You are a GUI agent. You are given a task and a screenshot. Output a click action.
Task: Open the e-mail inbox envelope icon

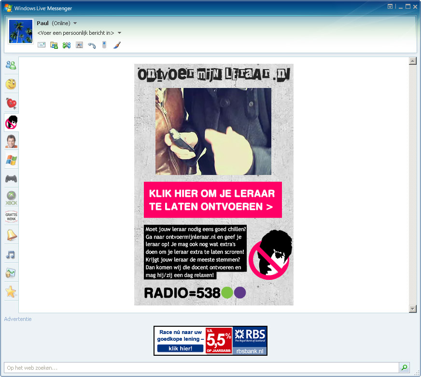click(x=42, y=45)
